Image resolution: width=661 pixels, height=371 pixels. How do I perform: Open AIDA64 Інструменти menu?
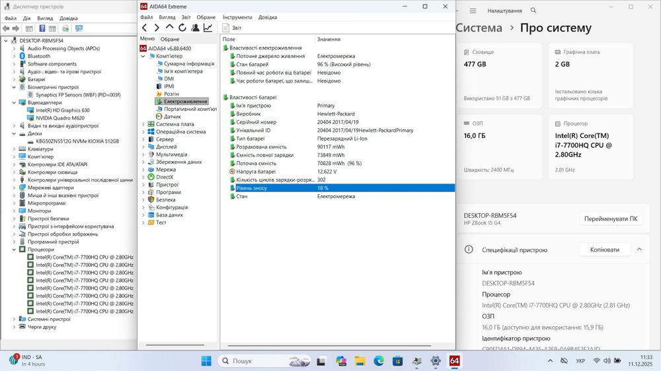pyautogui.click(x=237, y=17)
